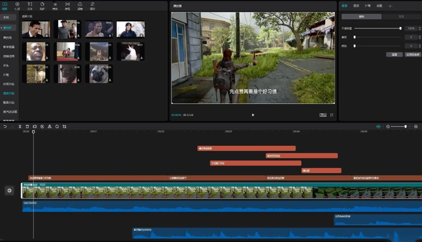
Task: Enter fullscreen preview mode
Action: tap(332, 115)
